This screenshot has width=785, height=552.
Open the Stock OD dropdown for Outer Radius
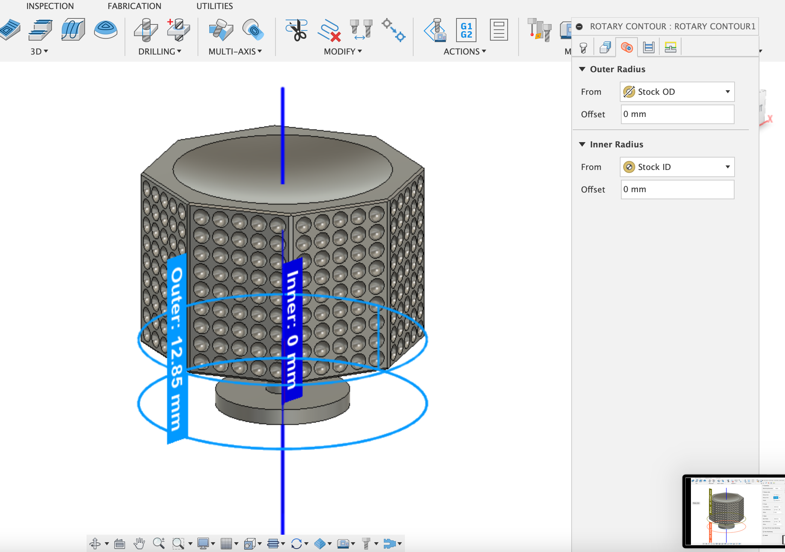tap(727, 91)
